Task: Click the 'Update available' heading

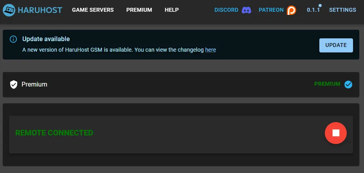Action: click(46, 39)
